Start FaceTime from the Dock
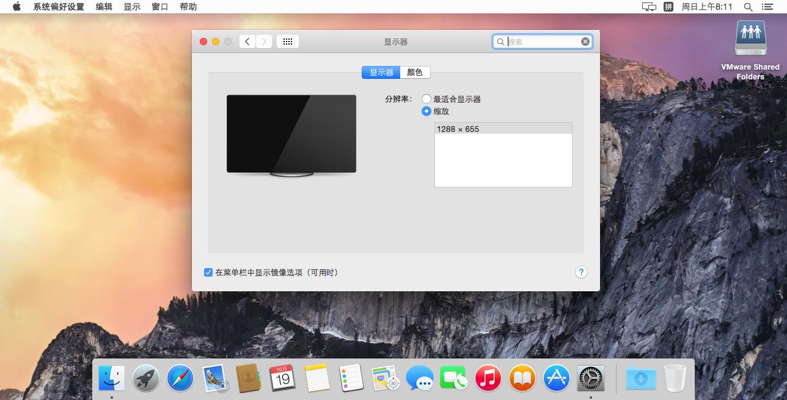The width and height of the screenshot is (787, 400). 453,378
